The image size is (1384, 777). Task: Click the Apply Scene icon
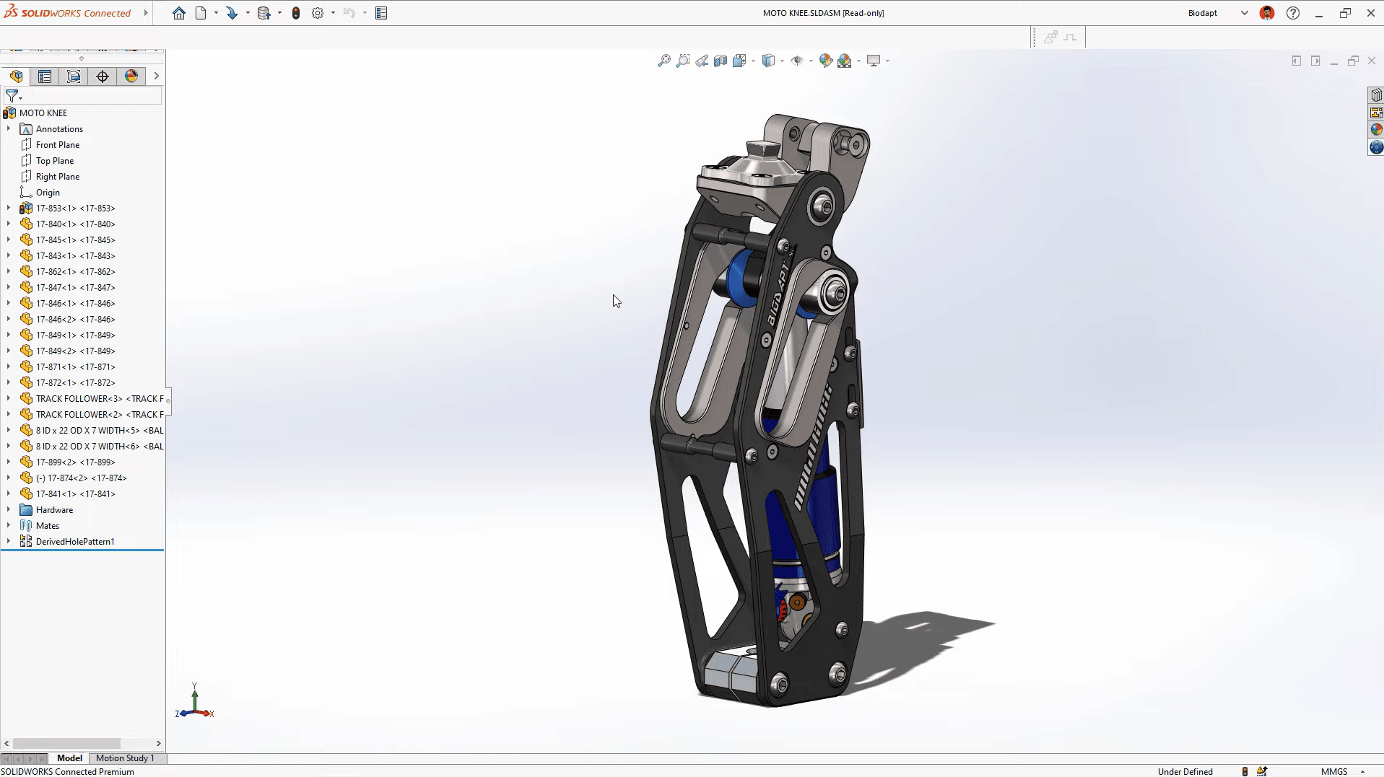[x=845, y=61]
